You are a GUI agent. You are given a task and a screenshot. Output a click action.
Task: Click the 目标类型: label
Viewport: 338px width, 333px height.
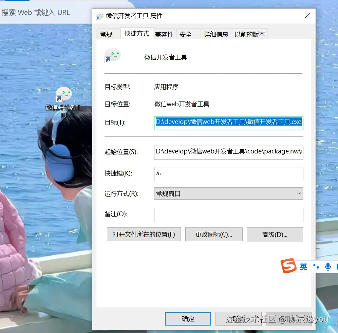point(117,87)
